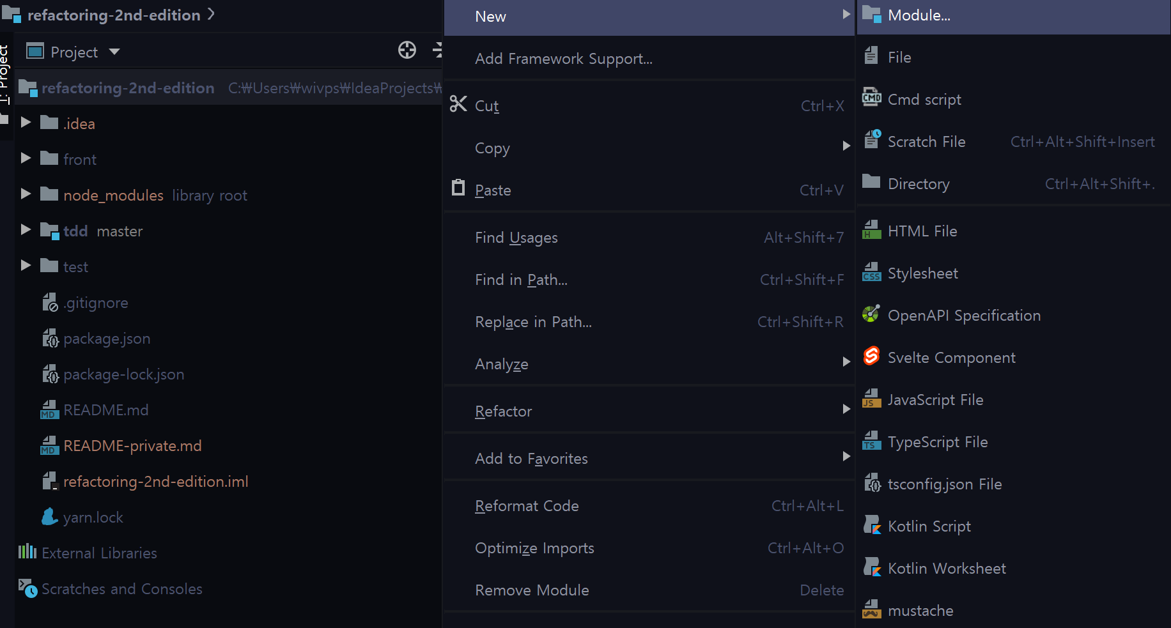Open Add to Favorites submenu
Screen dimensions: 1171x628
pyautogui.click(x=649, y=459)
